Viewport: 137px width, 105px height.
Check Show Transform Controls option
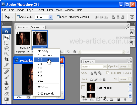[x=58, y=17]
